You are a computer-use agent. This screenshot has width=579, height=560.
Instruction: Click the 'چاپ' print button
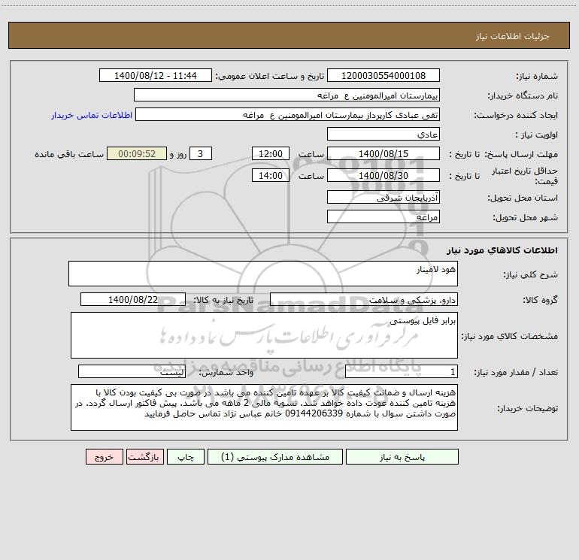[186, 456]
